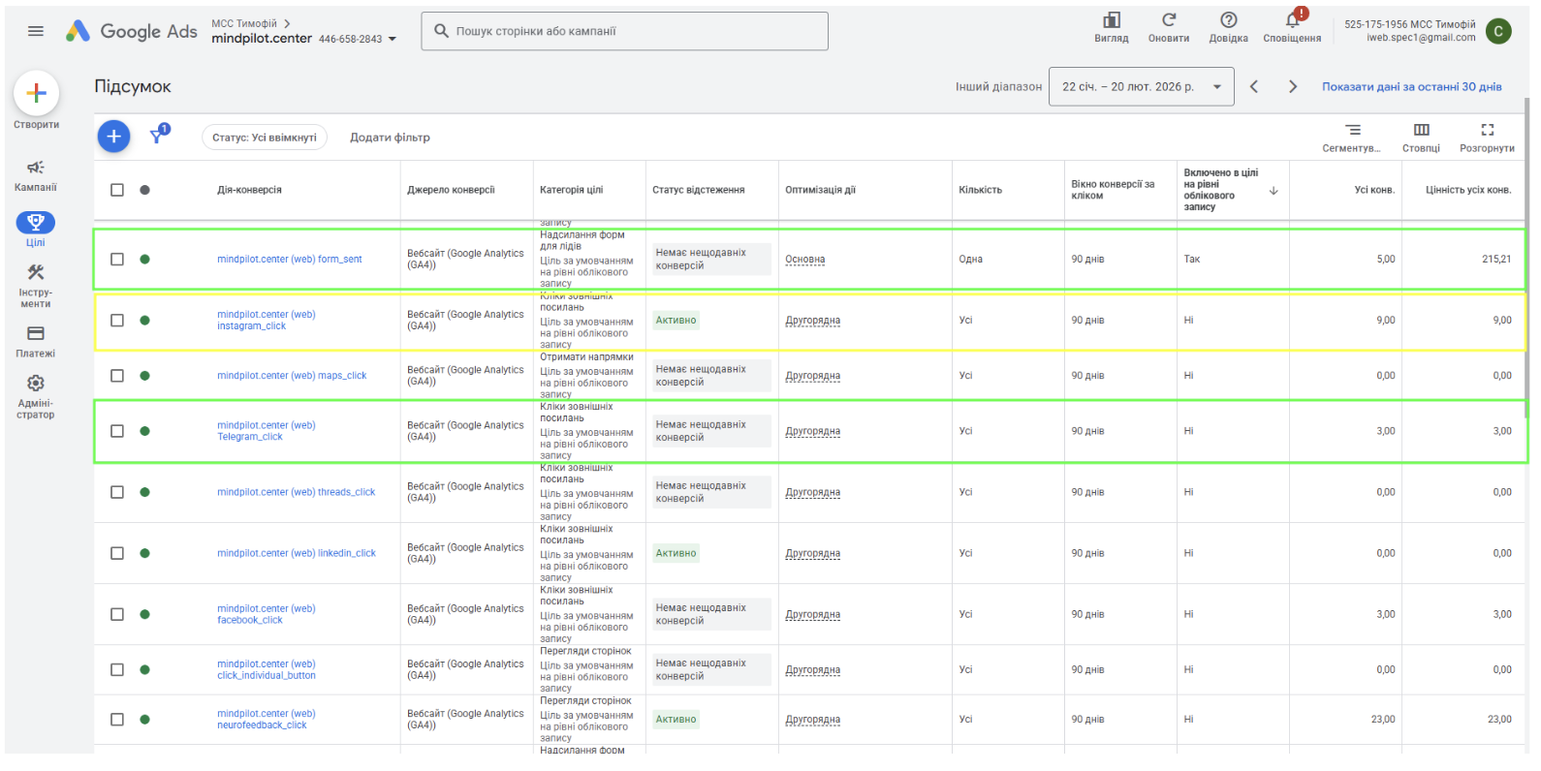This screenshot has width=1541, height=771.
Task: Open the Довідка help icon
Action: pyautogui.click(x=1228, y=20)
